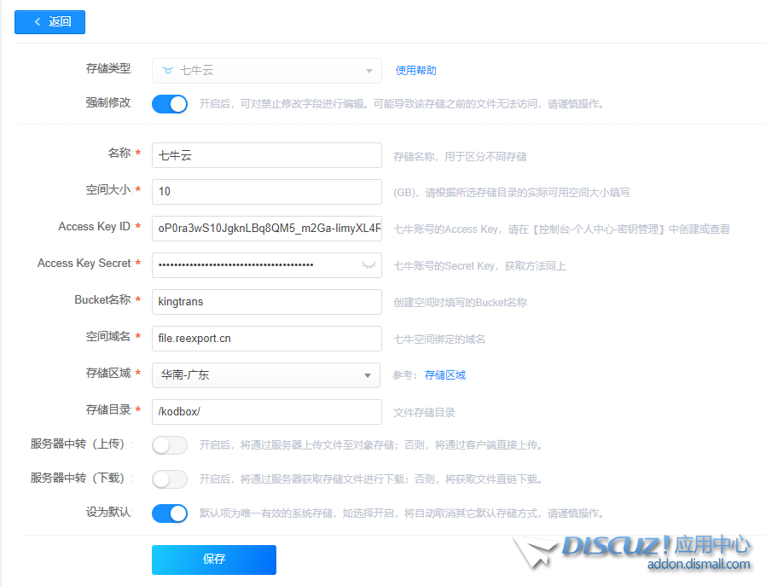The width and height of the screenshot is (766, 586).
Task: Enable the 服务器中转（上传）toggle
Action: 170,445
